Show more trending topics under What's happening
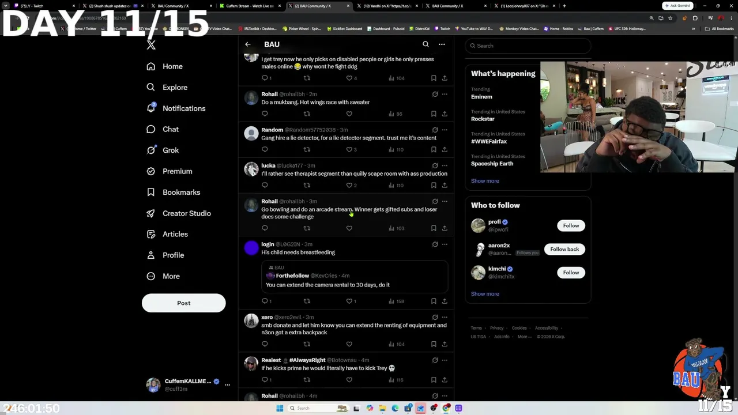 (x=485, y=181)
